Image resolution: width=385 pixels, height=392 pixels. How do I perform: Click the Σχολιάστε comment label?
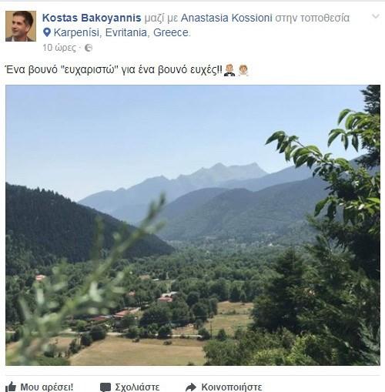[x=137, y=387]
